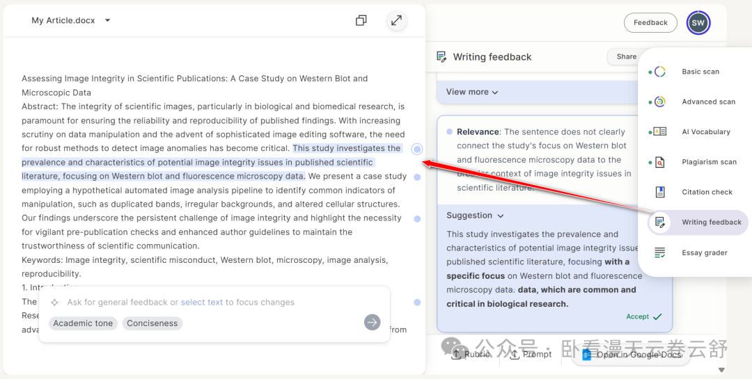Toggle the Conciseness chip
This screenshot has height=379, width=752.
click(x=152, y=323)
